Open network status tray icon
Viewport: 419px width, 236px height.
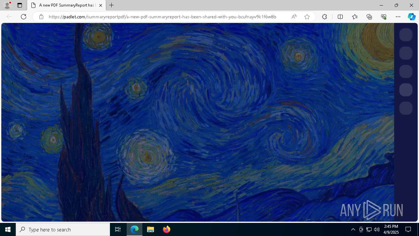(369, 229)
